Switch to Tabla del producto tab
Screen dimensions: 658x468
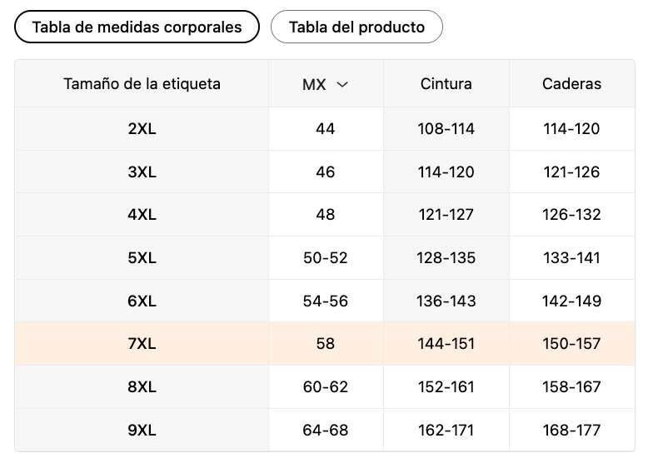(x=356, y=27)
